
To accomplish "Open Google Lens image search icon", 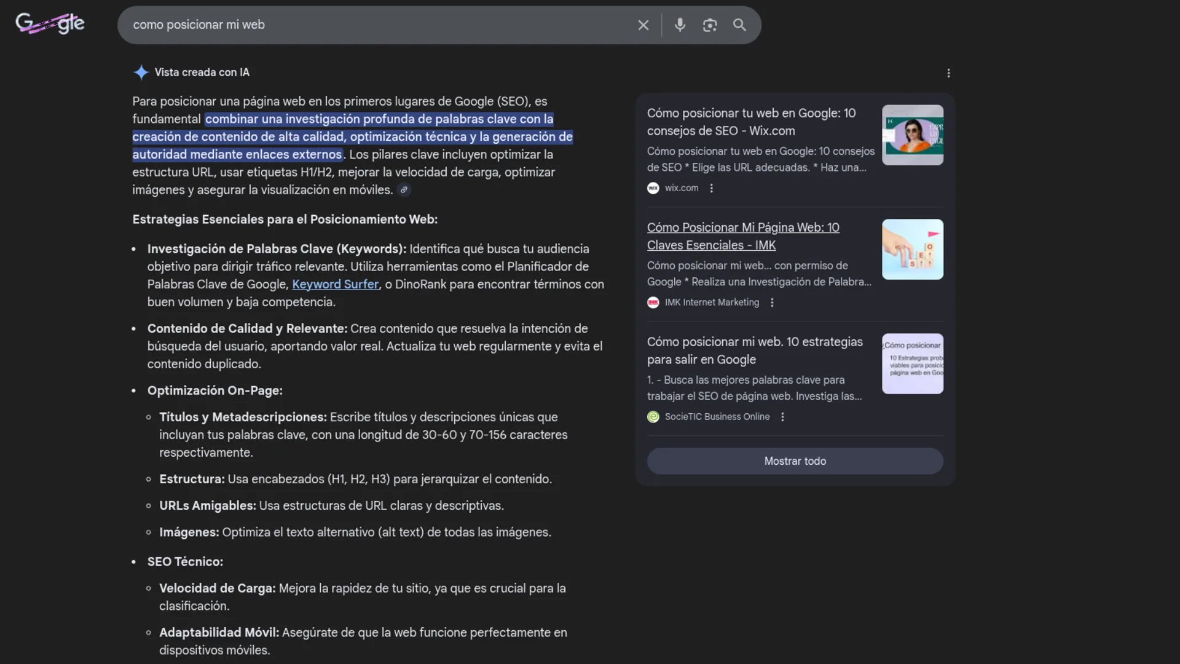I will click(710, 25).
